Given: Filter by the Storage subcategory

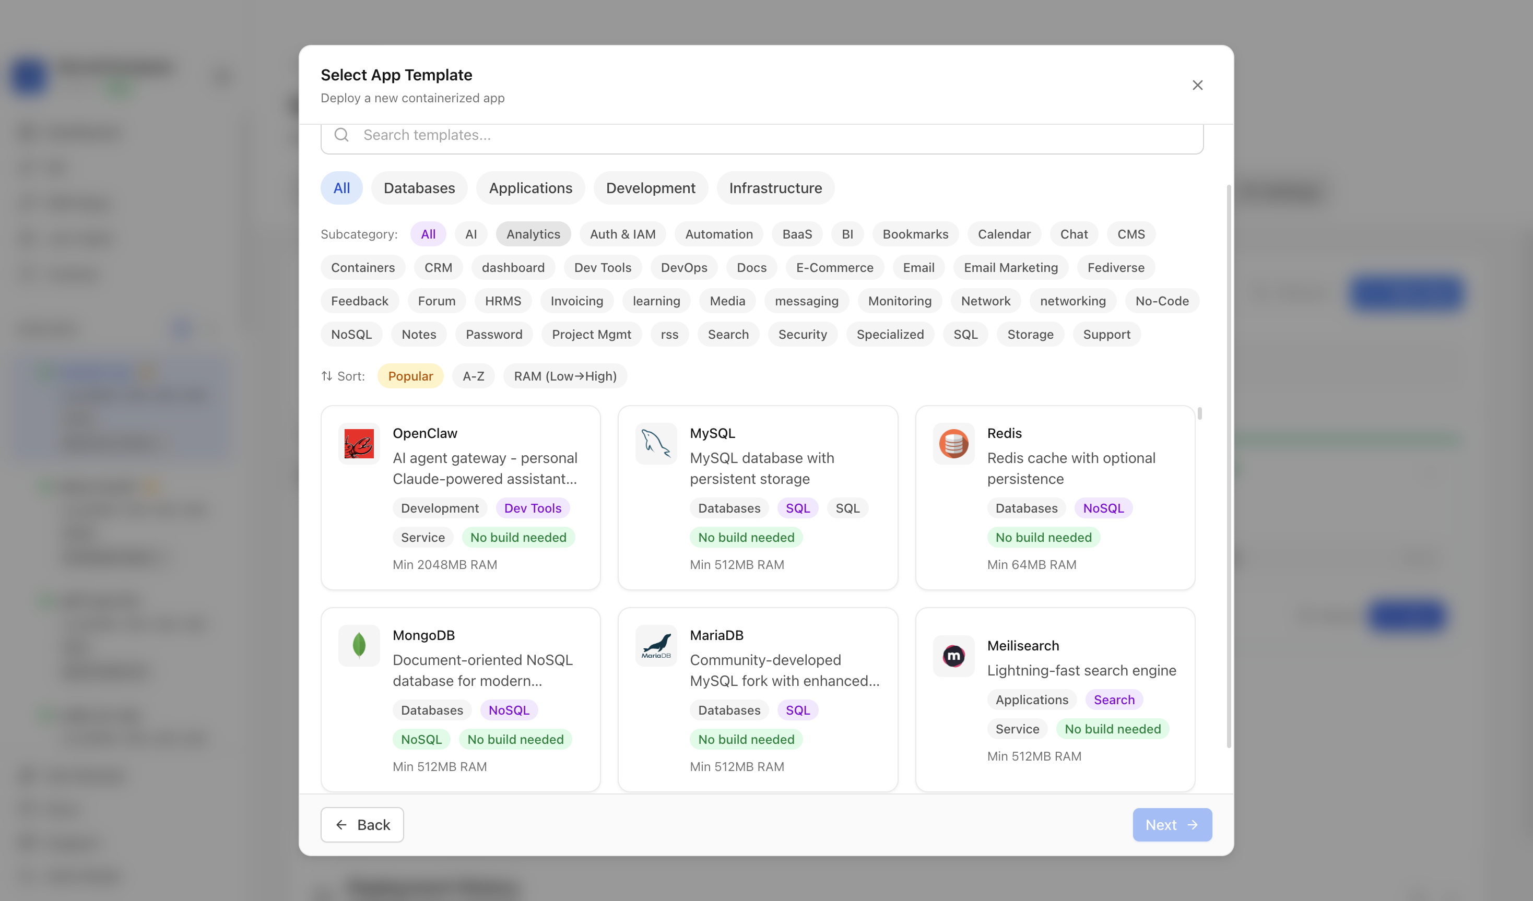Looking at the screenshot, I should click(1030, 334).
